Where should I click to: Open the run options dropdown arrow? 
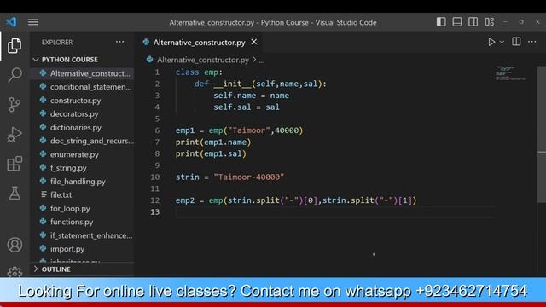[x=502, y=42]
